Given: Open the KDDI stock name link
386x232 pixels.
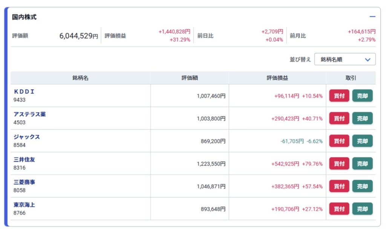Looking at the screenshot, I should click(24, 91).
